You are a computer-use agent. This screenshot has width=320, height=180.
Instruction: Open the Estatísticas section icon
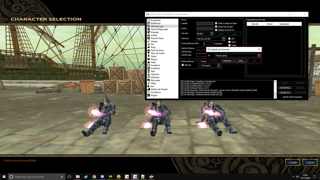click(148, 23)
